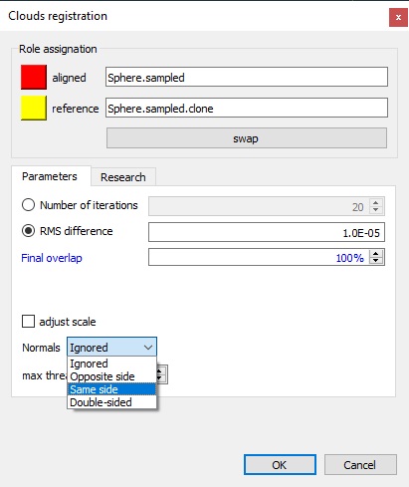Screen dimensions: 409x487
Task: Click the aligned cloud name field
Action: (247, 77)
